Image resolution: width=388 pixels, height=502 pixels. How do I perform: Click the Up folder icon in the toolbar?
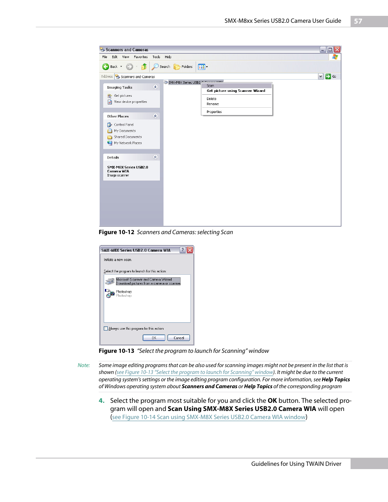tap(144, 67)
